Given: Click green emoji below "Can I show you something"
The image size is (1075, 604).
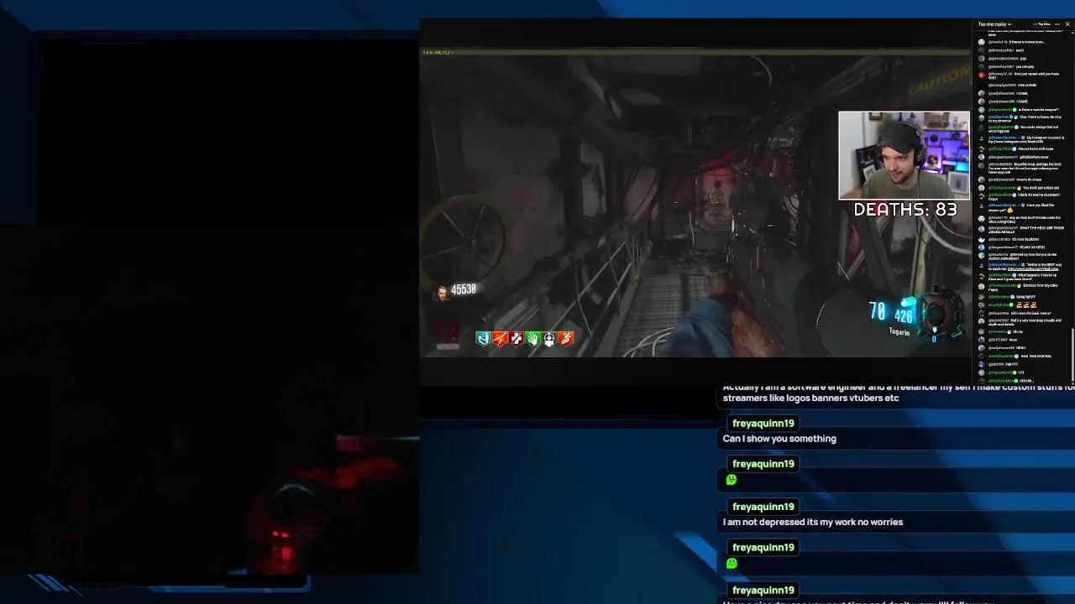Looking at the screenshot, I should pyautogui.click(x=731, y=480).
